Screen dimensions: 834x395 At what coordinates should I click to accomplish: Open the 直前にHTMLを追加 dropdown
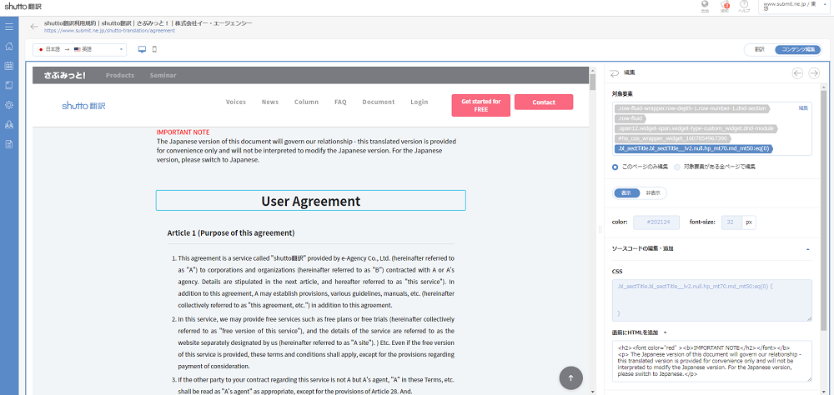tap(666, 332)
